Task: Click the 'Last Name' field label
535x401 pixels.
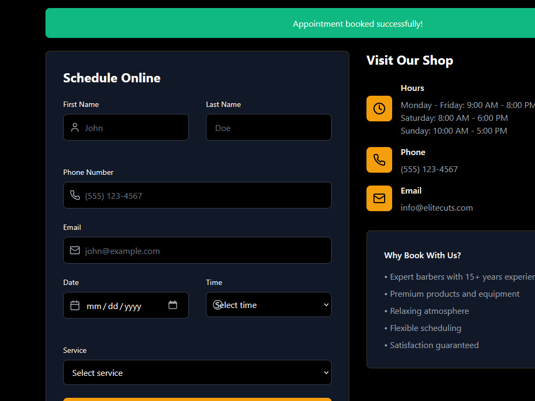Action: pos(223,104)
